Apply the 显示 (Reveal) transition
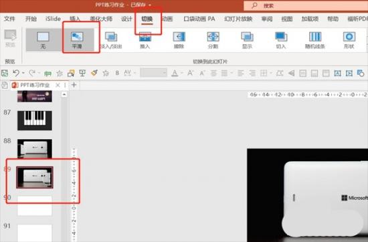 click(247, 40)
